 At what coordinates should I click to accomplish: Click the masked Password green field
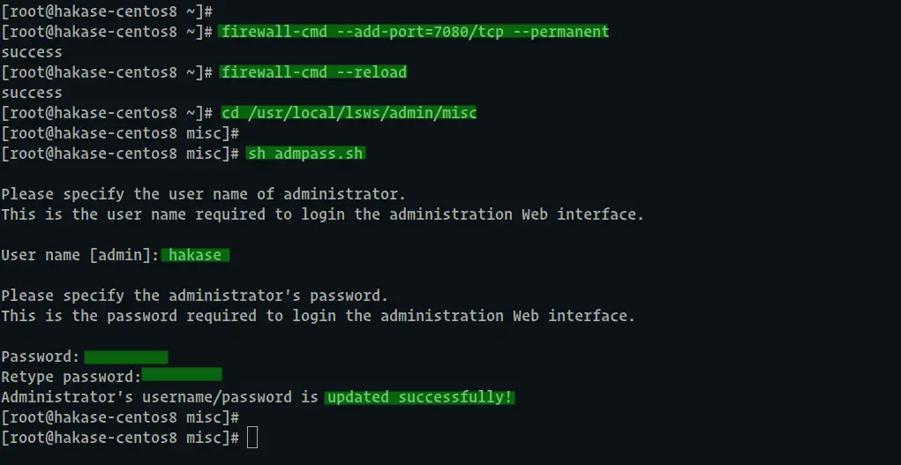point(126,357)
